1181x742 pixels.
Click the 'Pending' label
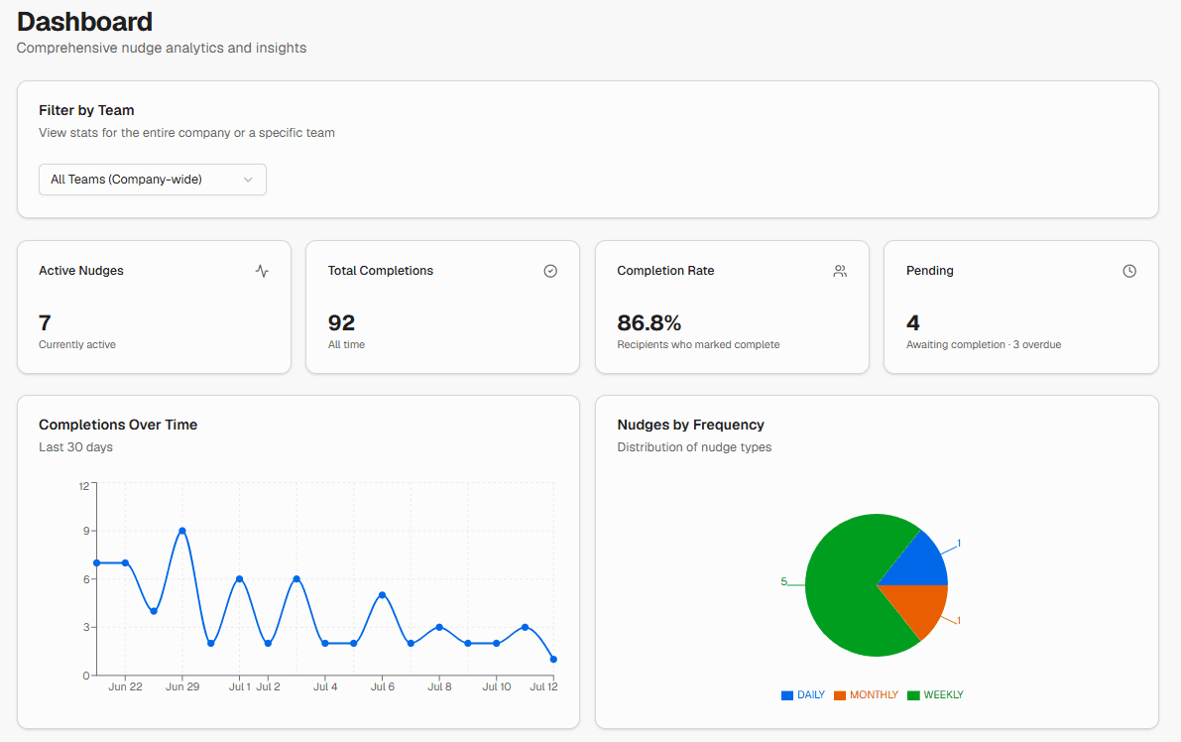(x=929, y=271)
